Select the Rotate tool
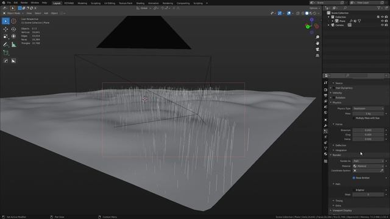Screen dimensions: 390x219 (x=13, y=29)
